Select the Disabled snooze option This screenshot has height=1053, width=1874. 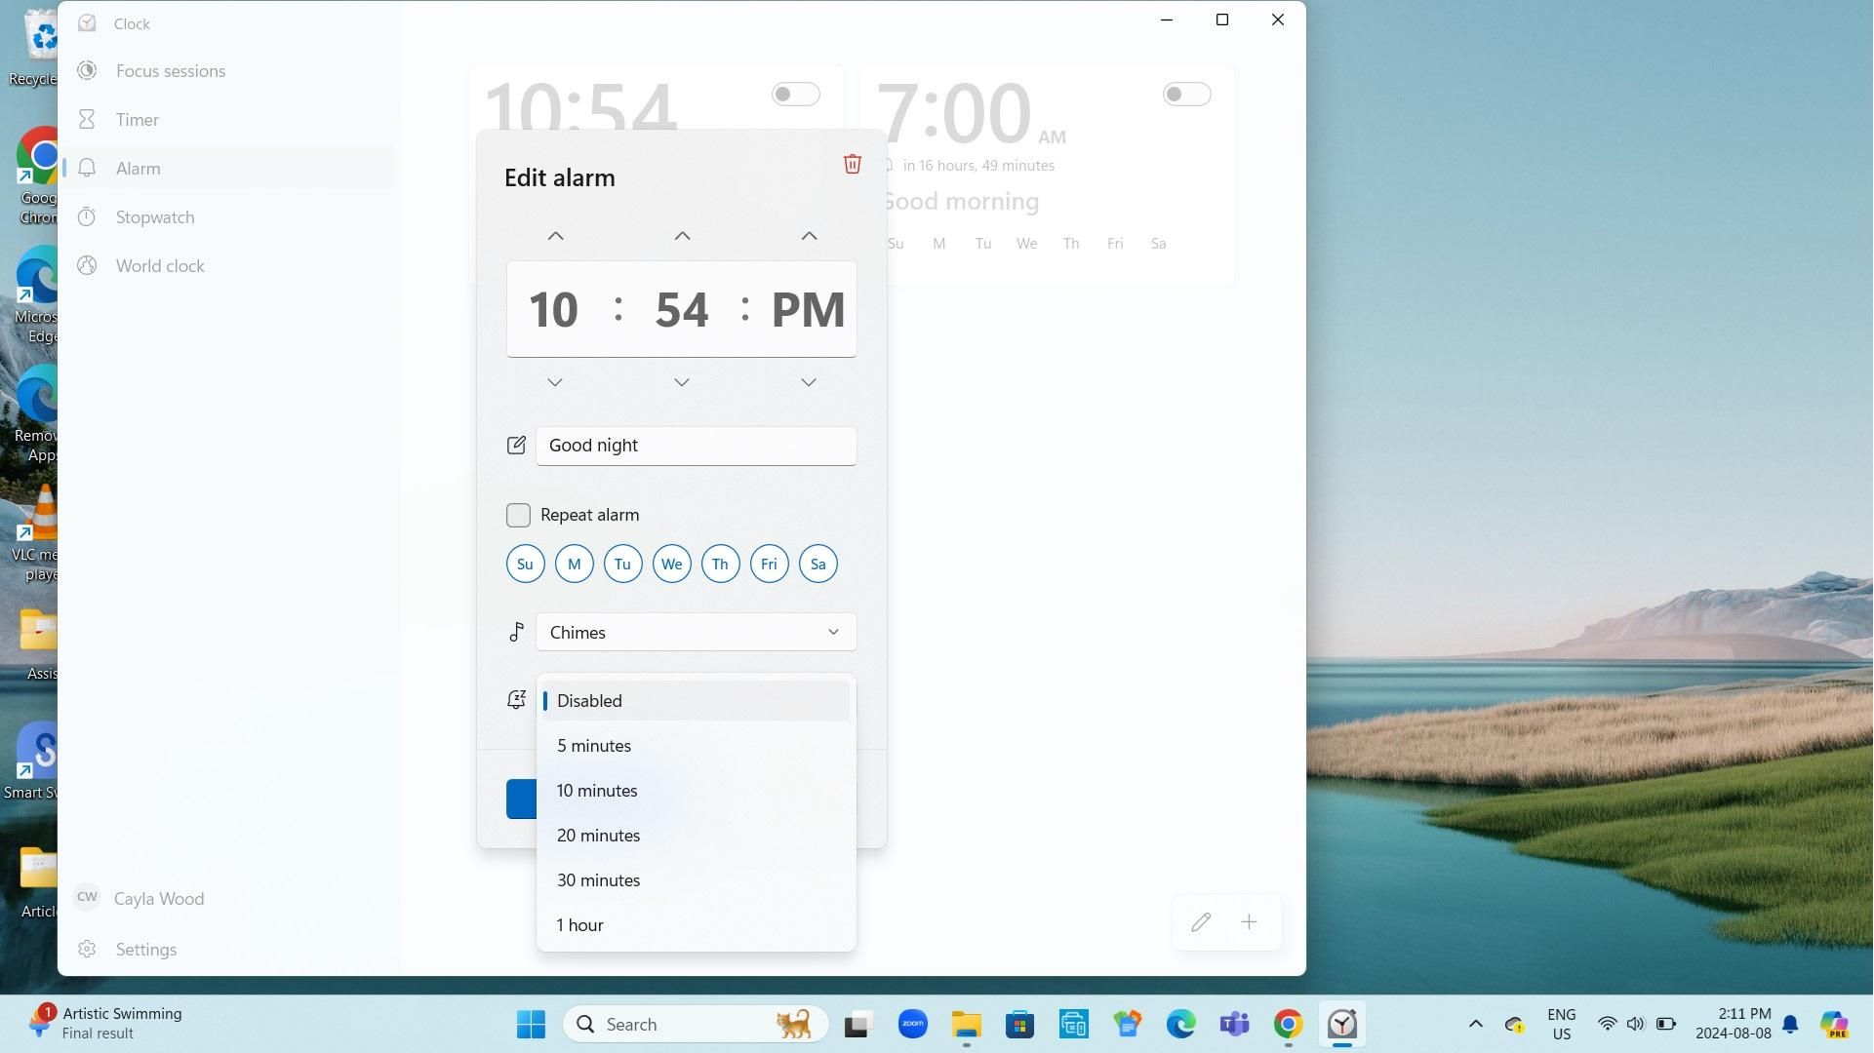589,701
